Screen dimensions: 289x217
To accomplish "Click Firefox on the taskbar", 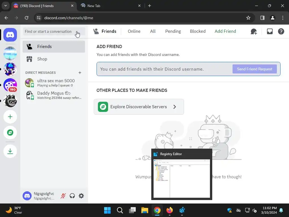I will tap(170, 210).
